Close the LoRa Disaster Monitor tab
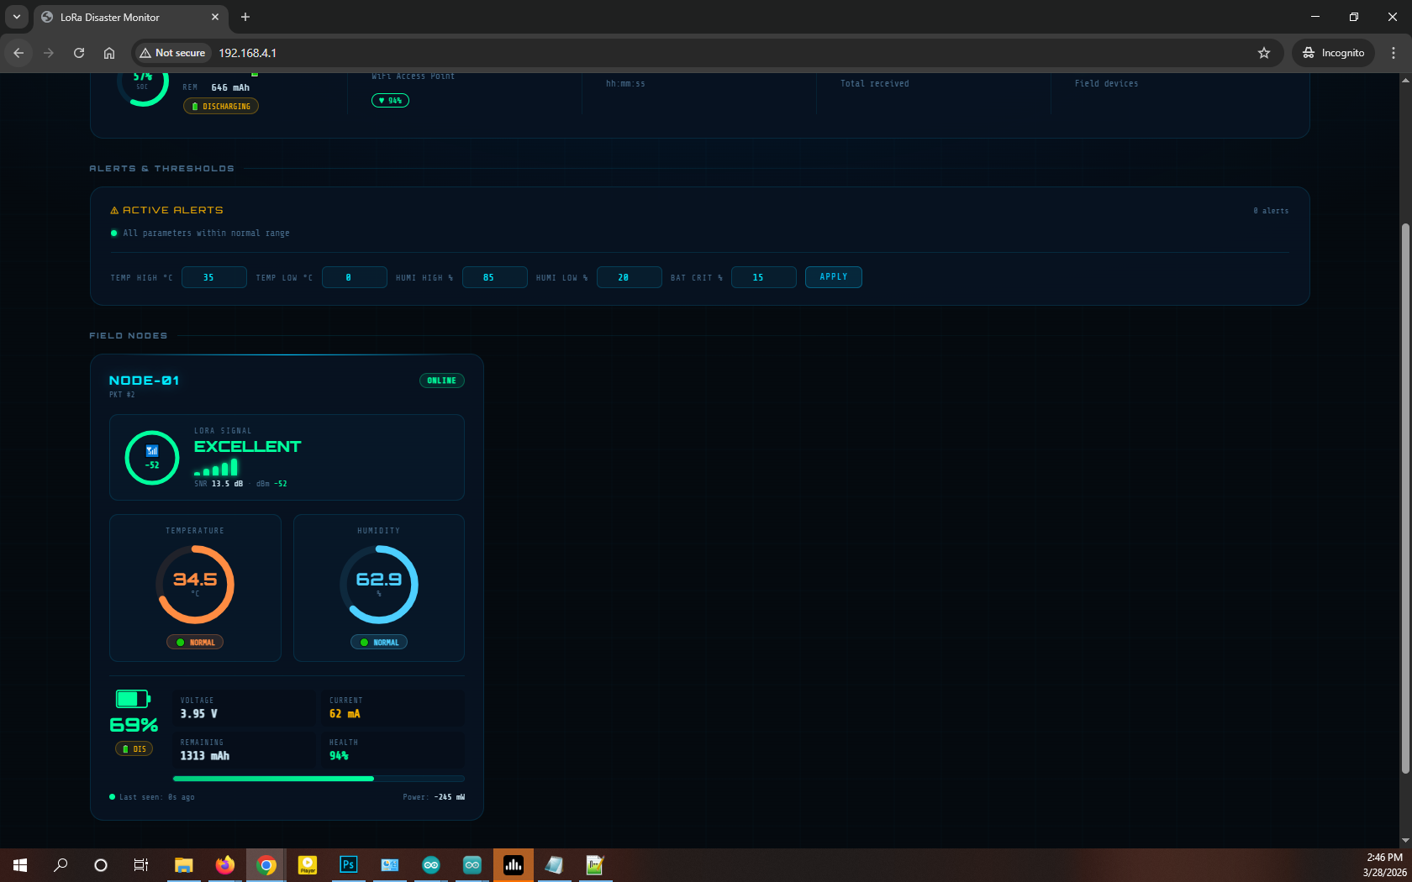Image resolution: width=1412 pixels, height=882 pixels. 215,17
